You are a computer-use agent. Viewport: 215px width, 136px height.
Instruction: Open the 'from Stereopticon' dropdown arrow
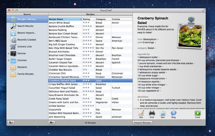158,39
